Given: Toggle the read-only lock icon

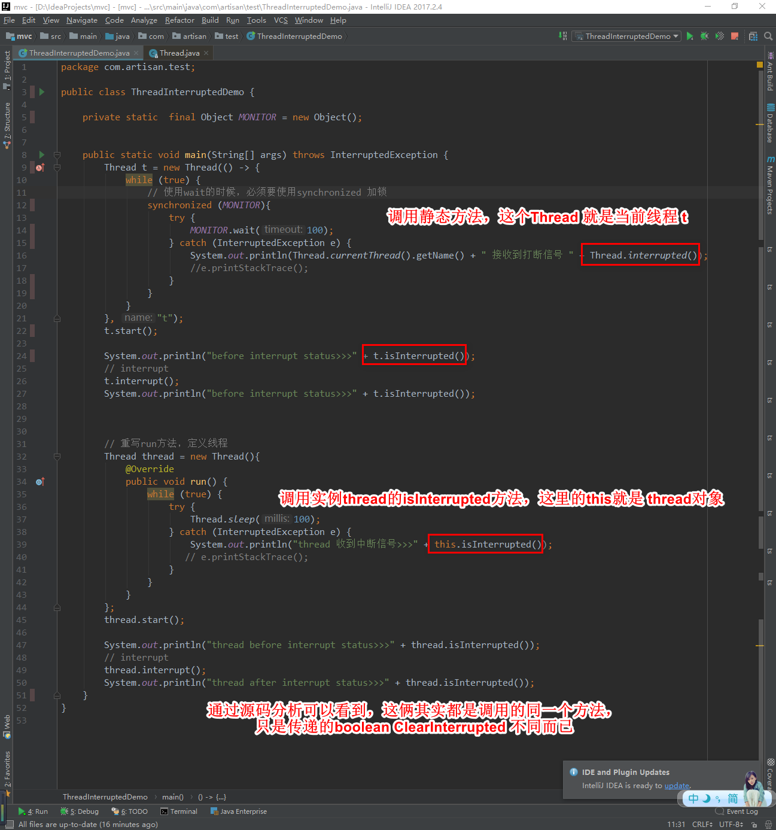Looking at the screenshot, I should click(x=754, y=825).
